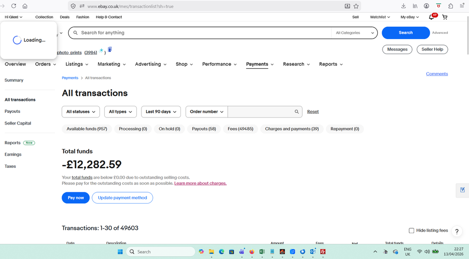Open Outlook from the taskbar
469x259 pixels.
313,251
